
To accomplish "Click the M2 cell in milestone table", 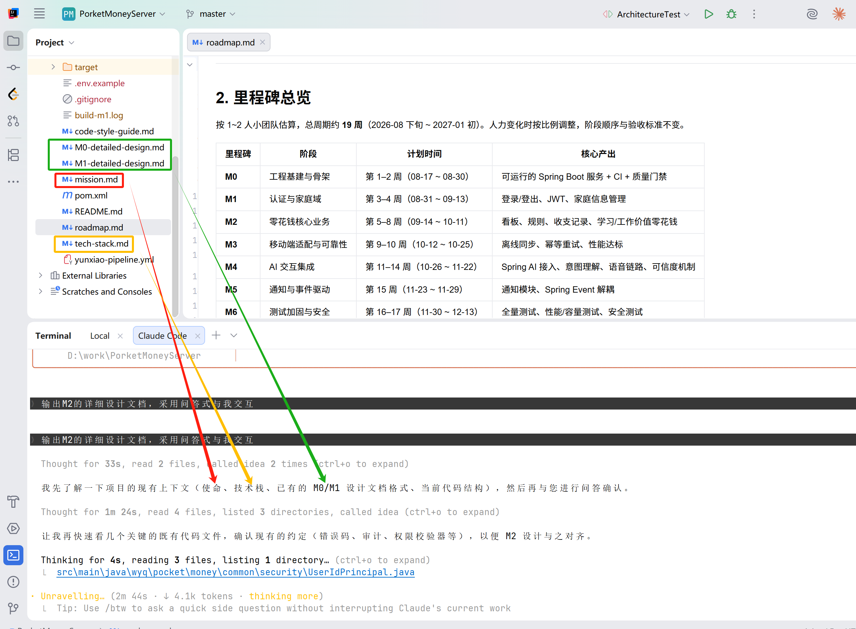I will (x=238, y=221).
